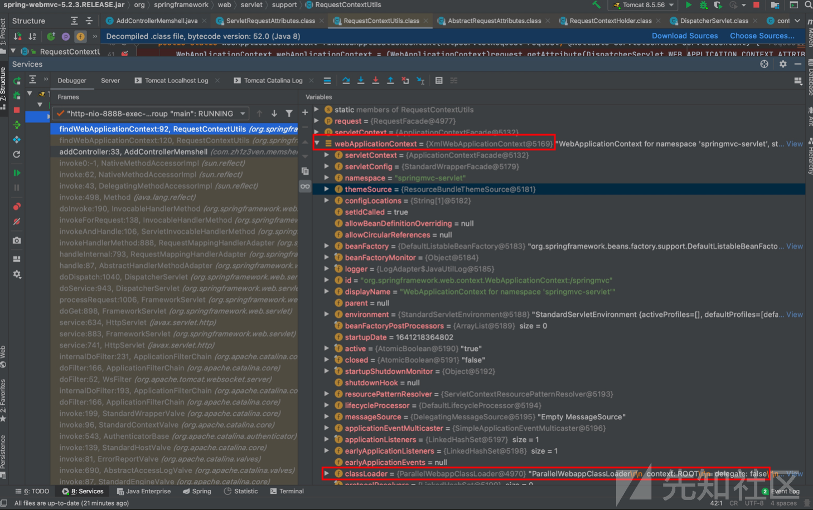
Task: Click the Services settings gear icon
Action: click(783, 64)
